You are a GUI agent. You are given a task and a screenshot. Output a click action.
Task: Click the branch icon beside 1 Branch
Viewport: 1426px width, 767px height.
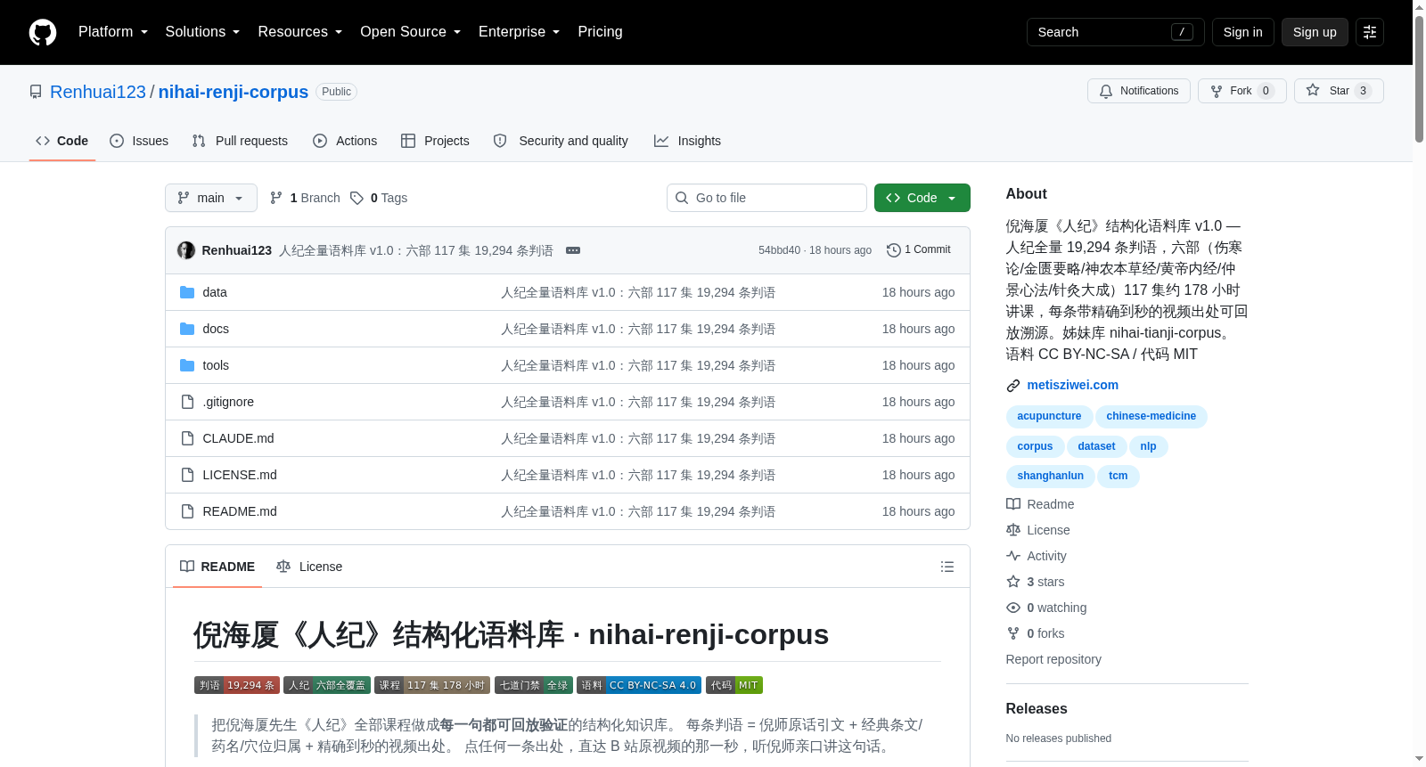276,198
